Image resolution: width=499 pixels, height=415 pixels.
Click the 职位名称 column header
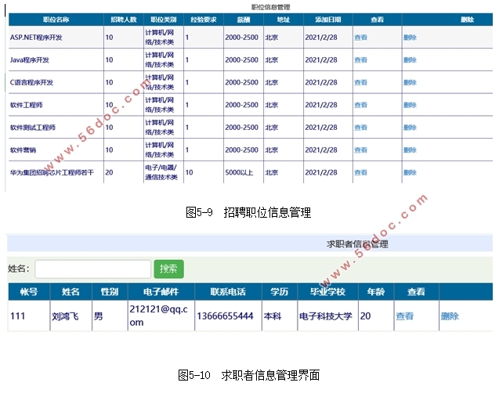coord(56,20)
